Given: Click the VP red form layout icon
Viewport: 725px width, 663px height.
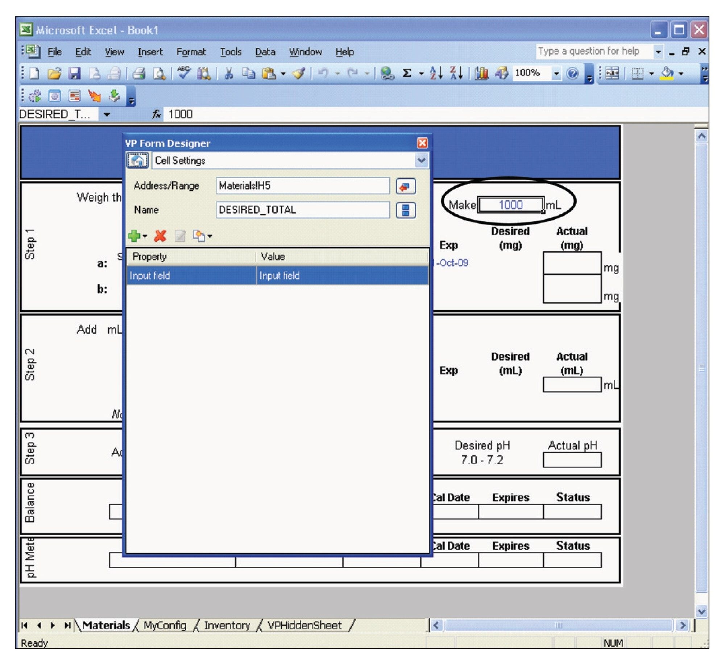Looking at the screenshot, I should pyautogui.click(x=75, y=96).
